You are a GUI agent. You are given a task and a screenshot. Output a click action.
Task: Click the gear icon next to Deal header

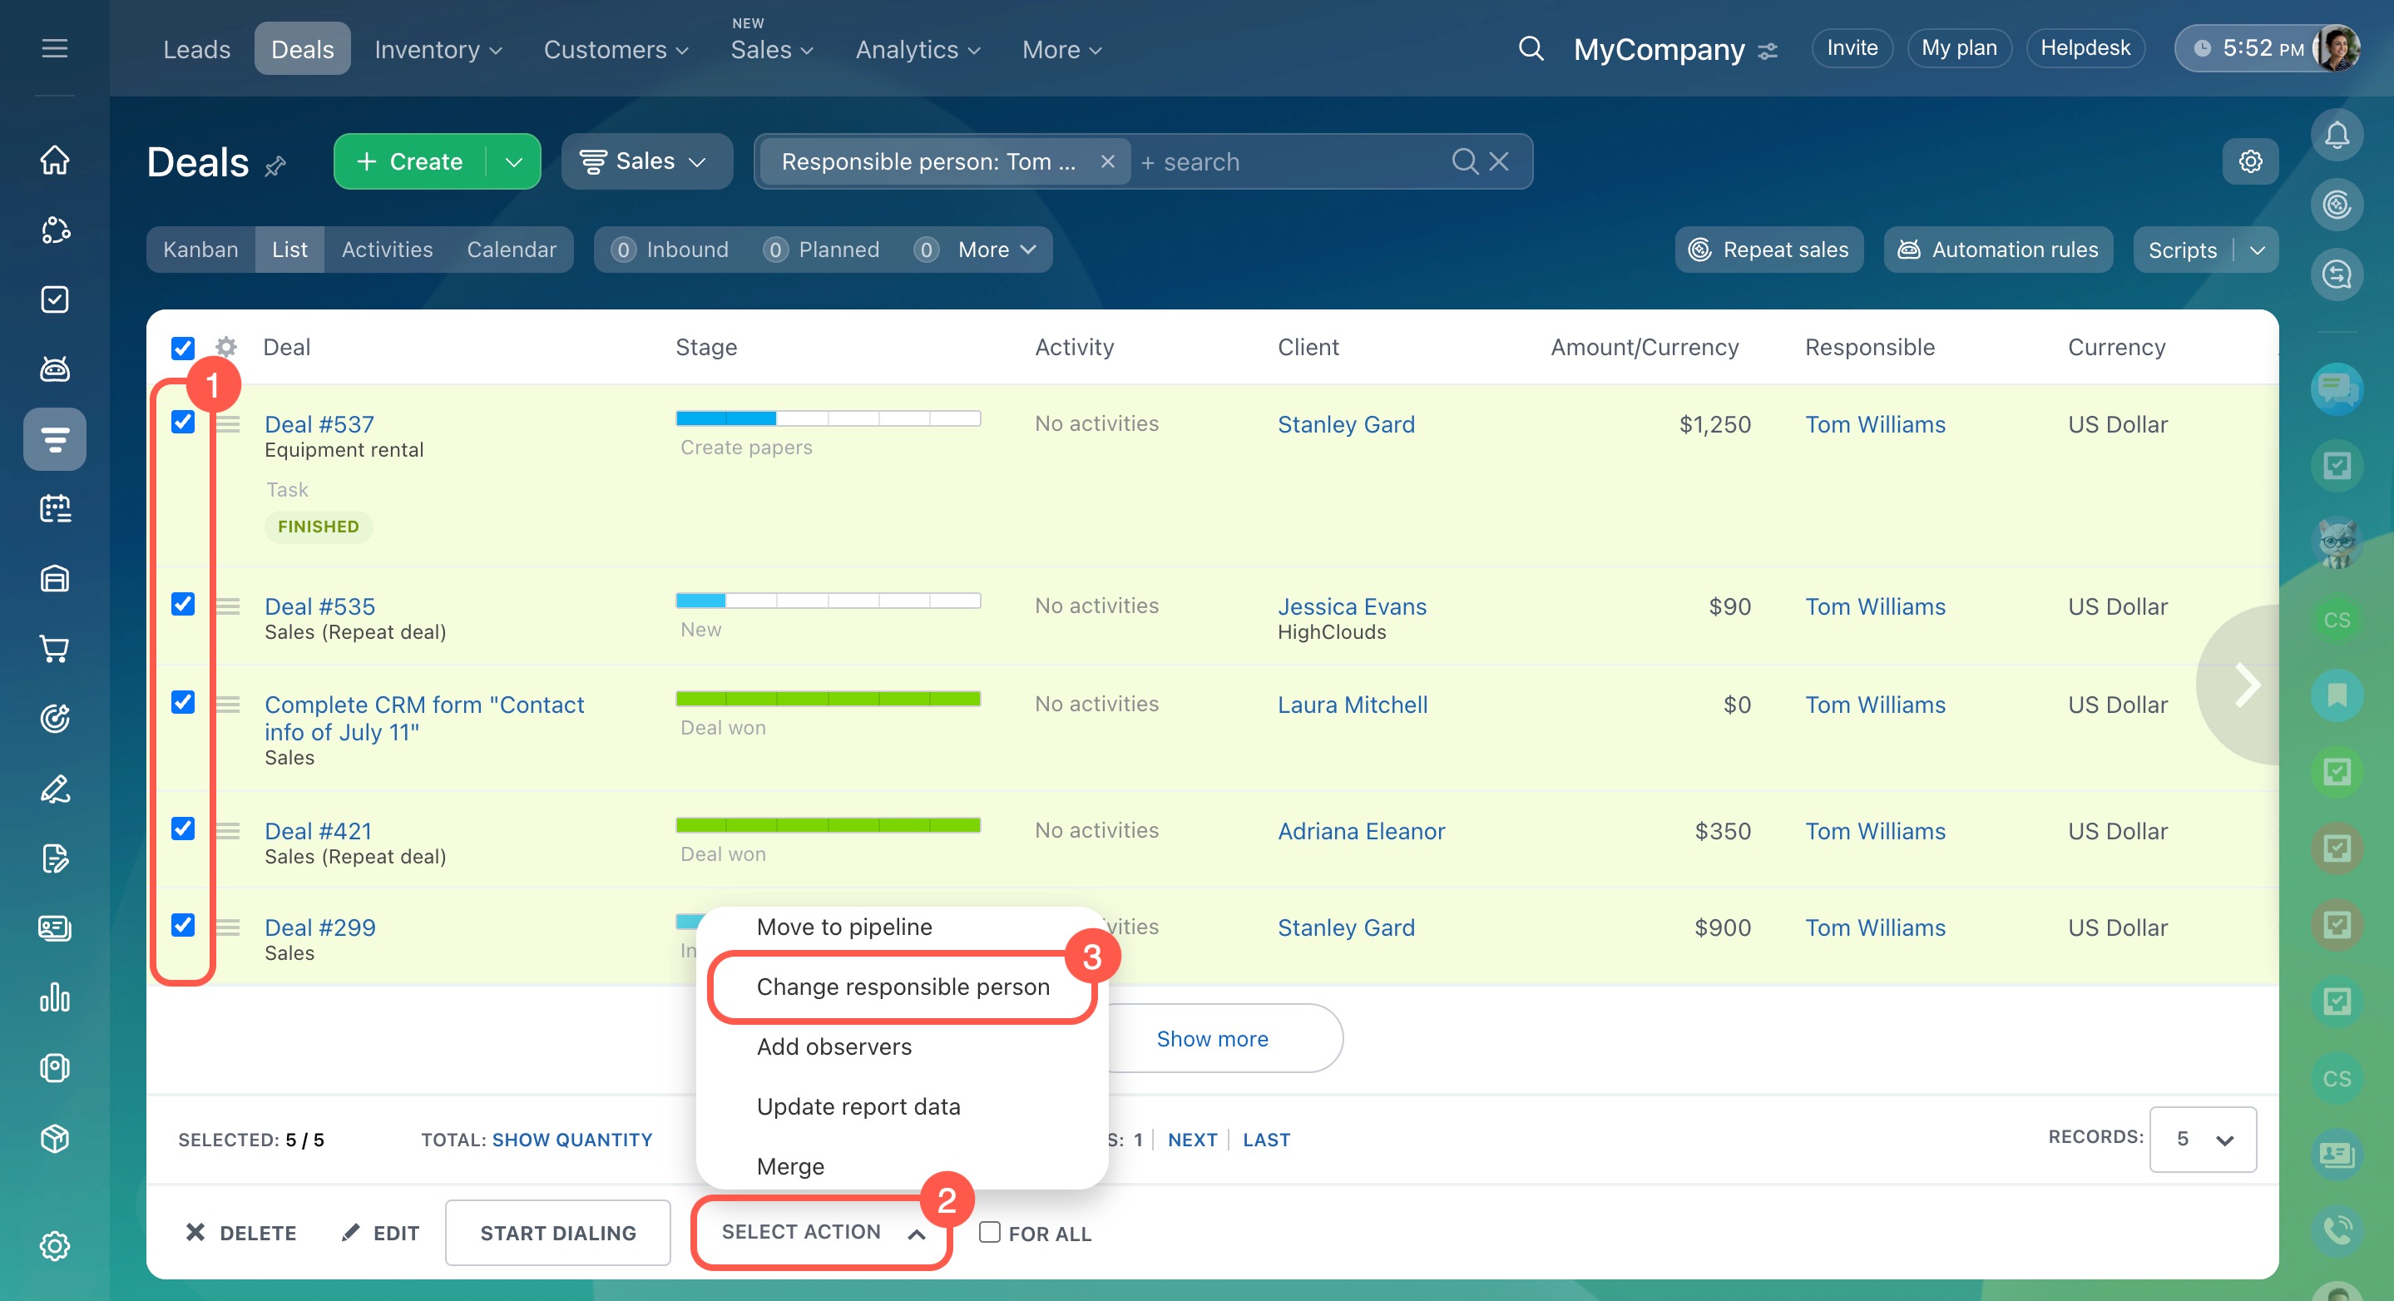pos(225,348)
